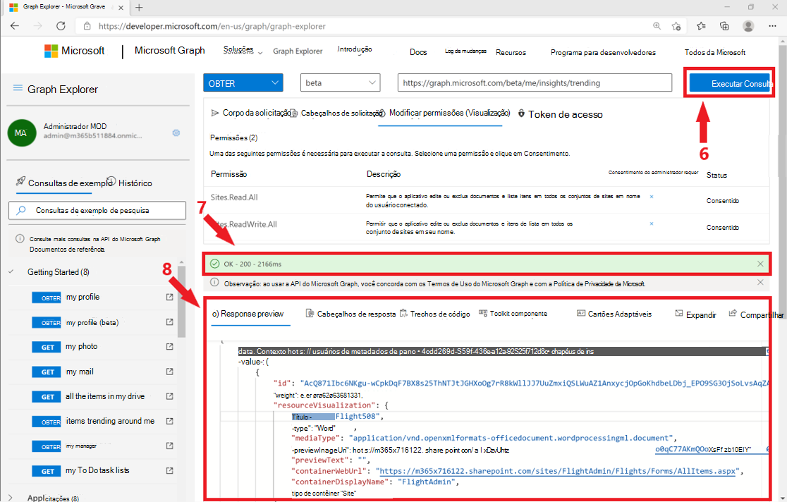Open Documentos de referência link
Viewport: 787px width, 502px height.
67,249
